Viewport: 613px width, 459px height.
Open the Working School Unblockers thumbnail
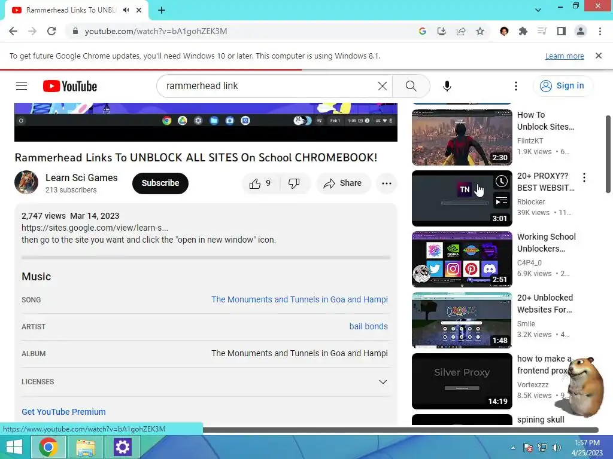pyautogui.click(x=462, y=259)
